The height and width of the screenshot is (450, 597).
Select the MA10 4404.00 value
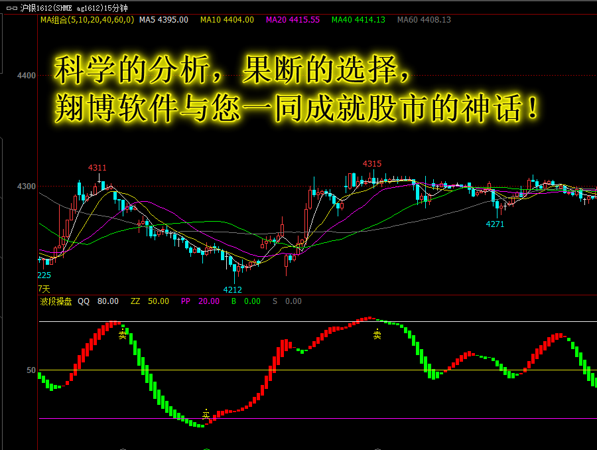(227, 20)
